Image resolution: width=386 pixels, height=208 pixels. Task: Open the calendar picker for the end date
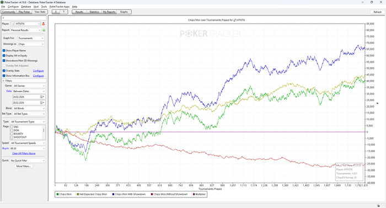click(x=42, y=103)
